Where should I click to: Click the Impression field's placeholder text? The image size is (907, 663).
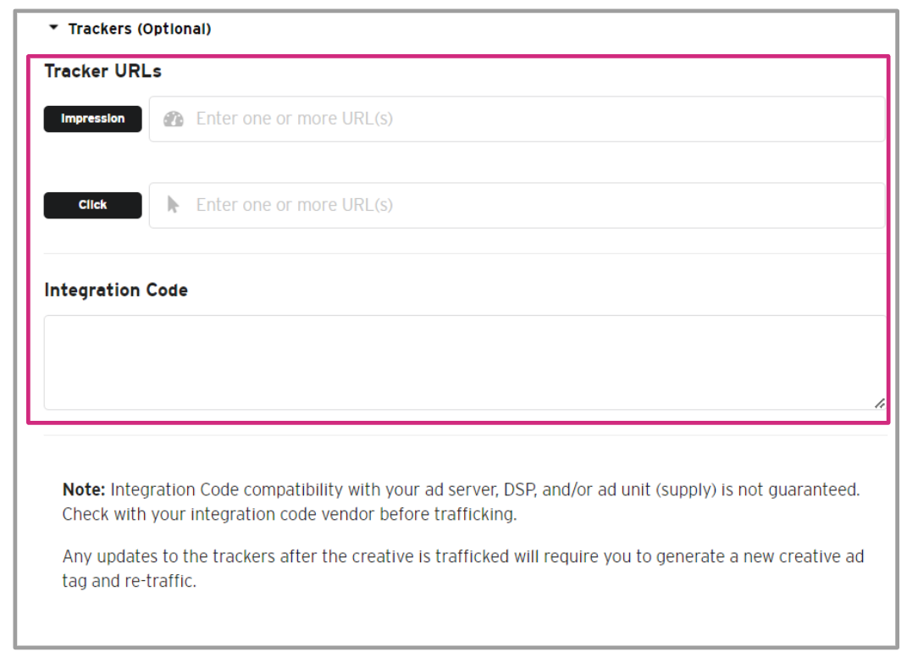(295, 119)
